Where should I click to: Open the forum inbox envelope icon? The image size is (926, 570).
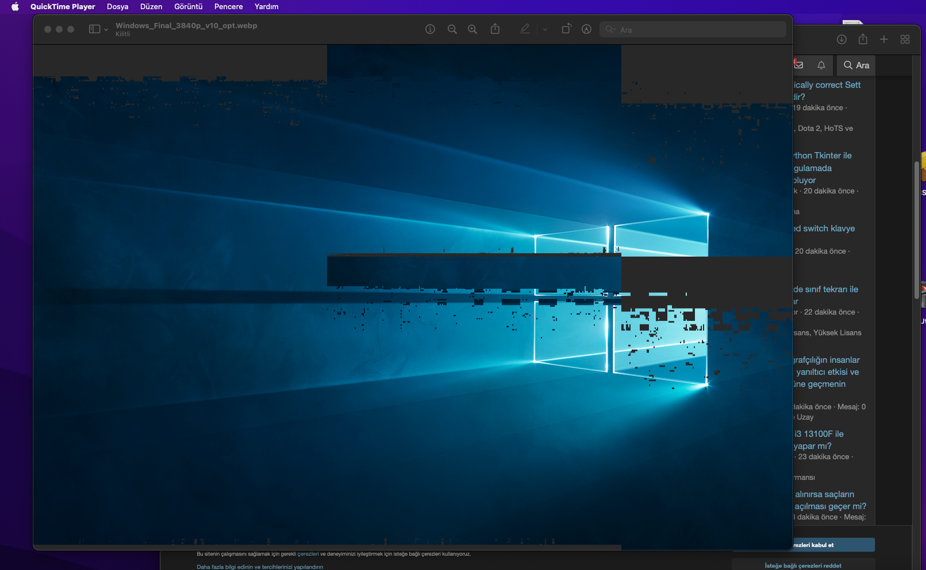[798, 65]
